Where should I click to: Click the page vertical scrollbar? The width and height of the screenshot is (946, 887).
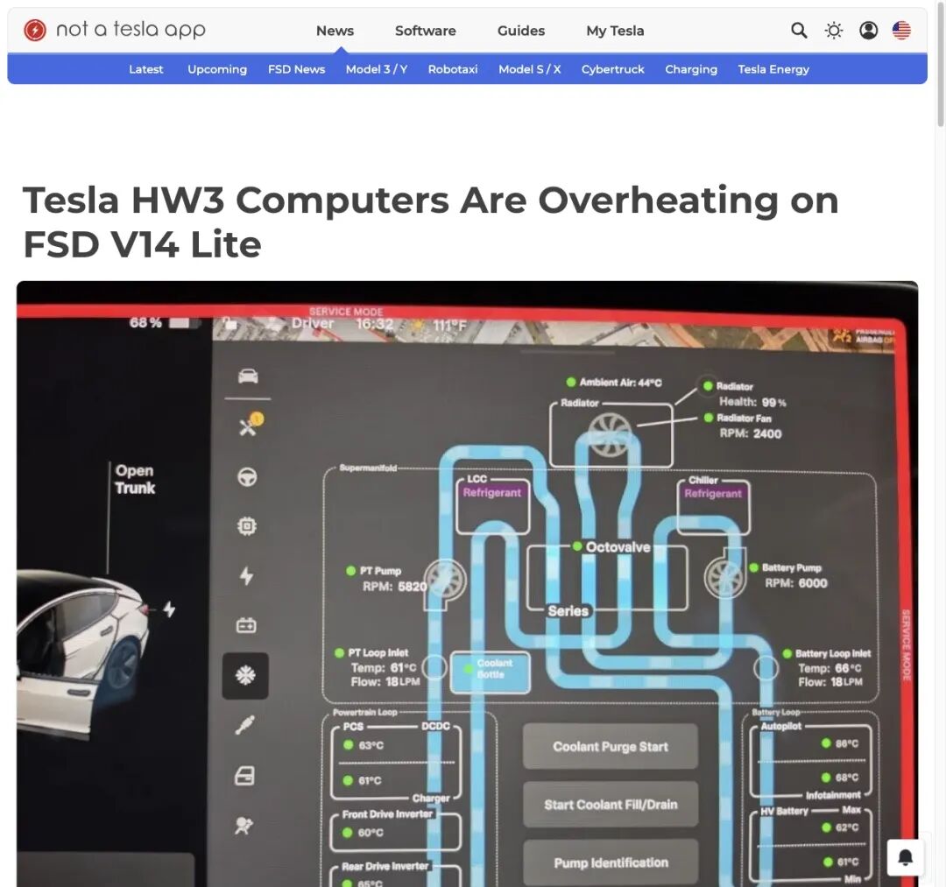[x=940, y=63]
